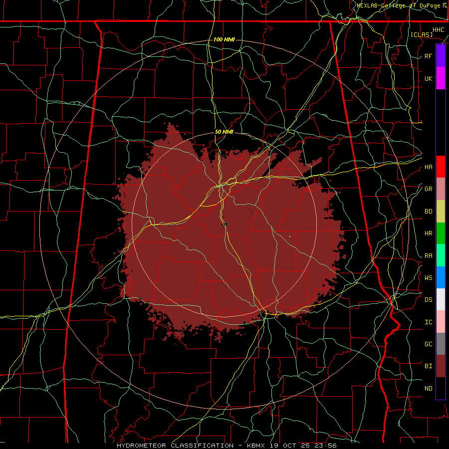Viewport: 449px width, 449px height.
Task: Click the RA legend label
Action: tap(428, 256)
